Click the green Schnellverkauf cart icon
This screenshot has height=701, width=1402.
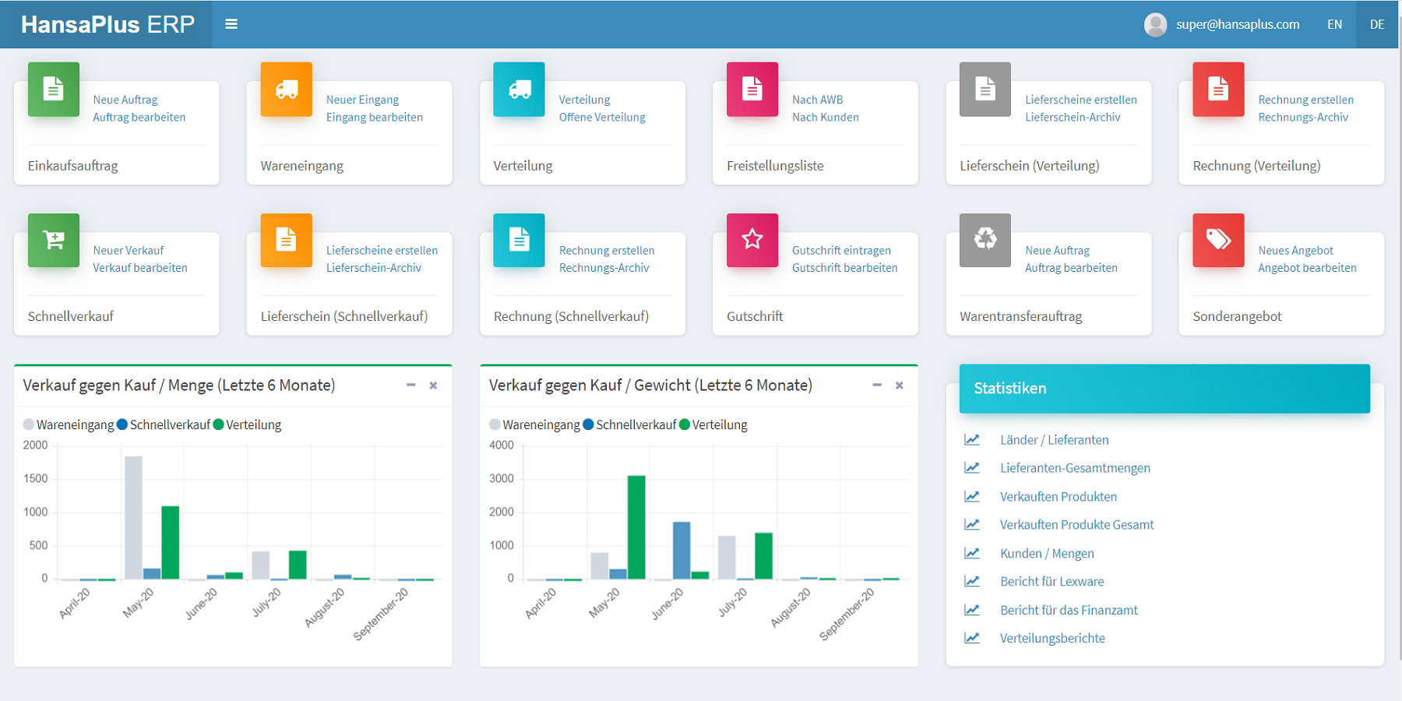point(53,240)
